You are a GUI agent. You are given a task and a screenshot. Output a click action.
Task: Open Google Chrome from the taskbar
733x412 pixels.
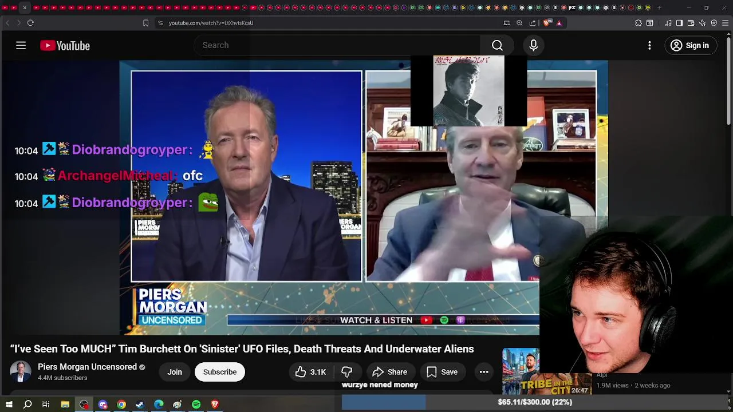click(121, 405)
